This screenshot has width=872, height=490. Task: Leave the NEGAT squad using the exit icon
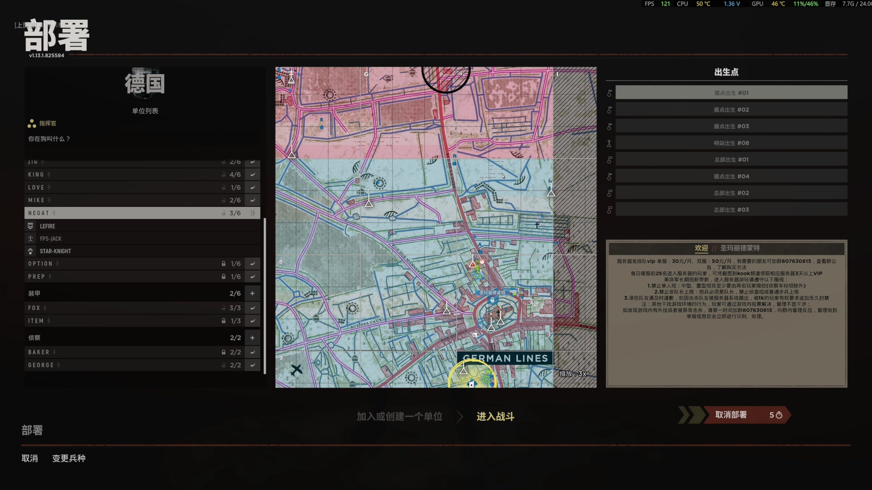click(253, 213)
